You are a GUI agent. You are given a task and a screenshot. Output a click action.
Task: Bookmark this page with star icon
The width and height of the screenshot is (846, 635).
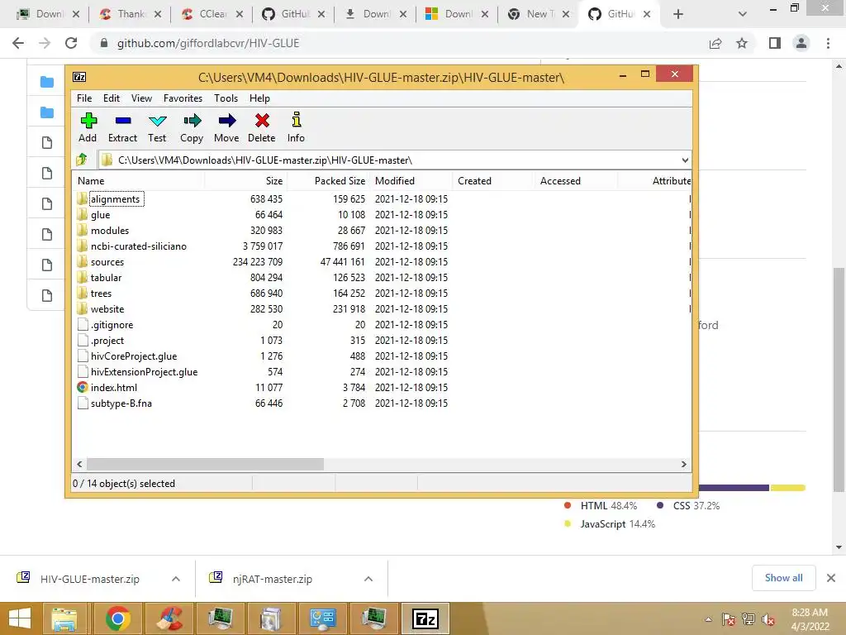click(x=742, y=43)
